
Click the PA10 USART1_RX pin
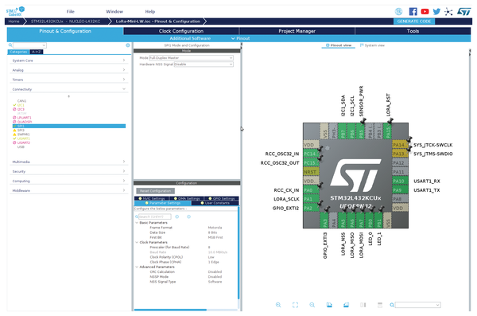400,181
